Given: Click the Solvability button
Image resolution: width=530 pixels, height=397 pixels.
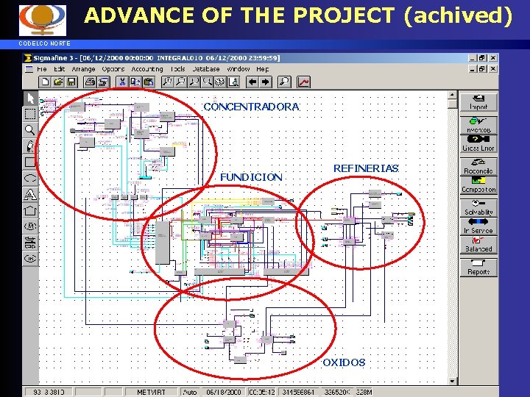Looking at the screenshot, I should coord(478,208).
